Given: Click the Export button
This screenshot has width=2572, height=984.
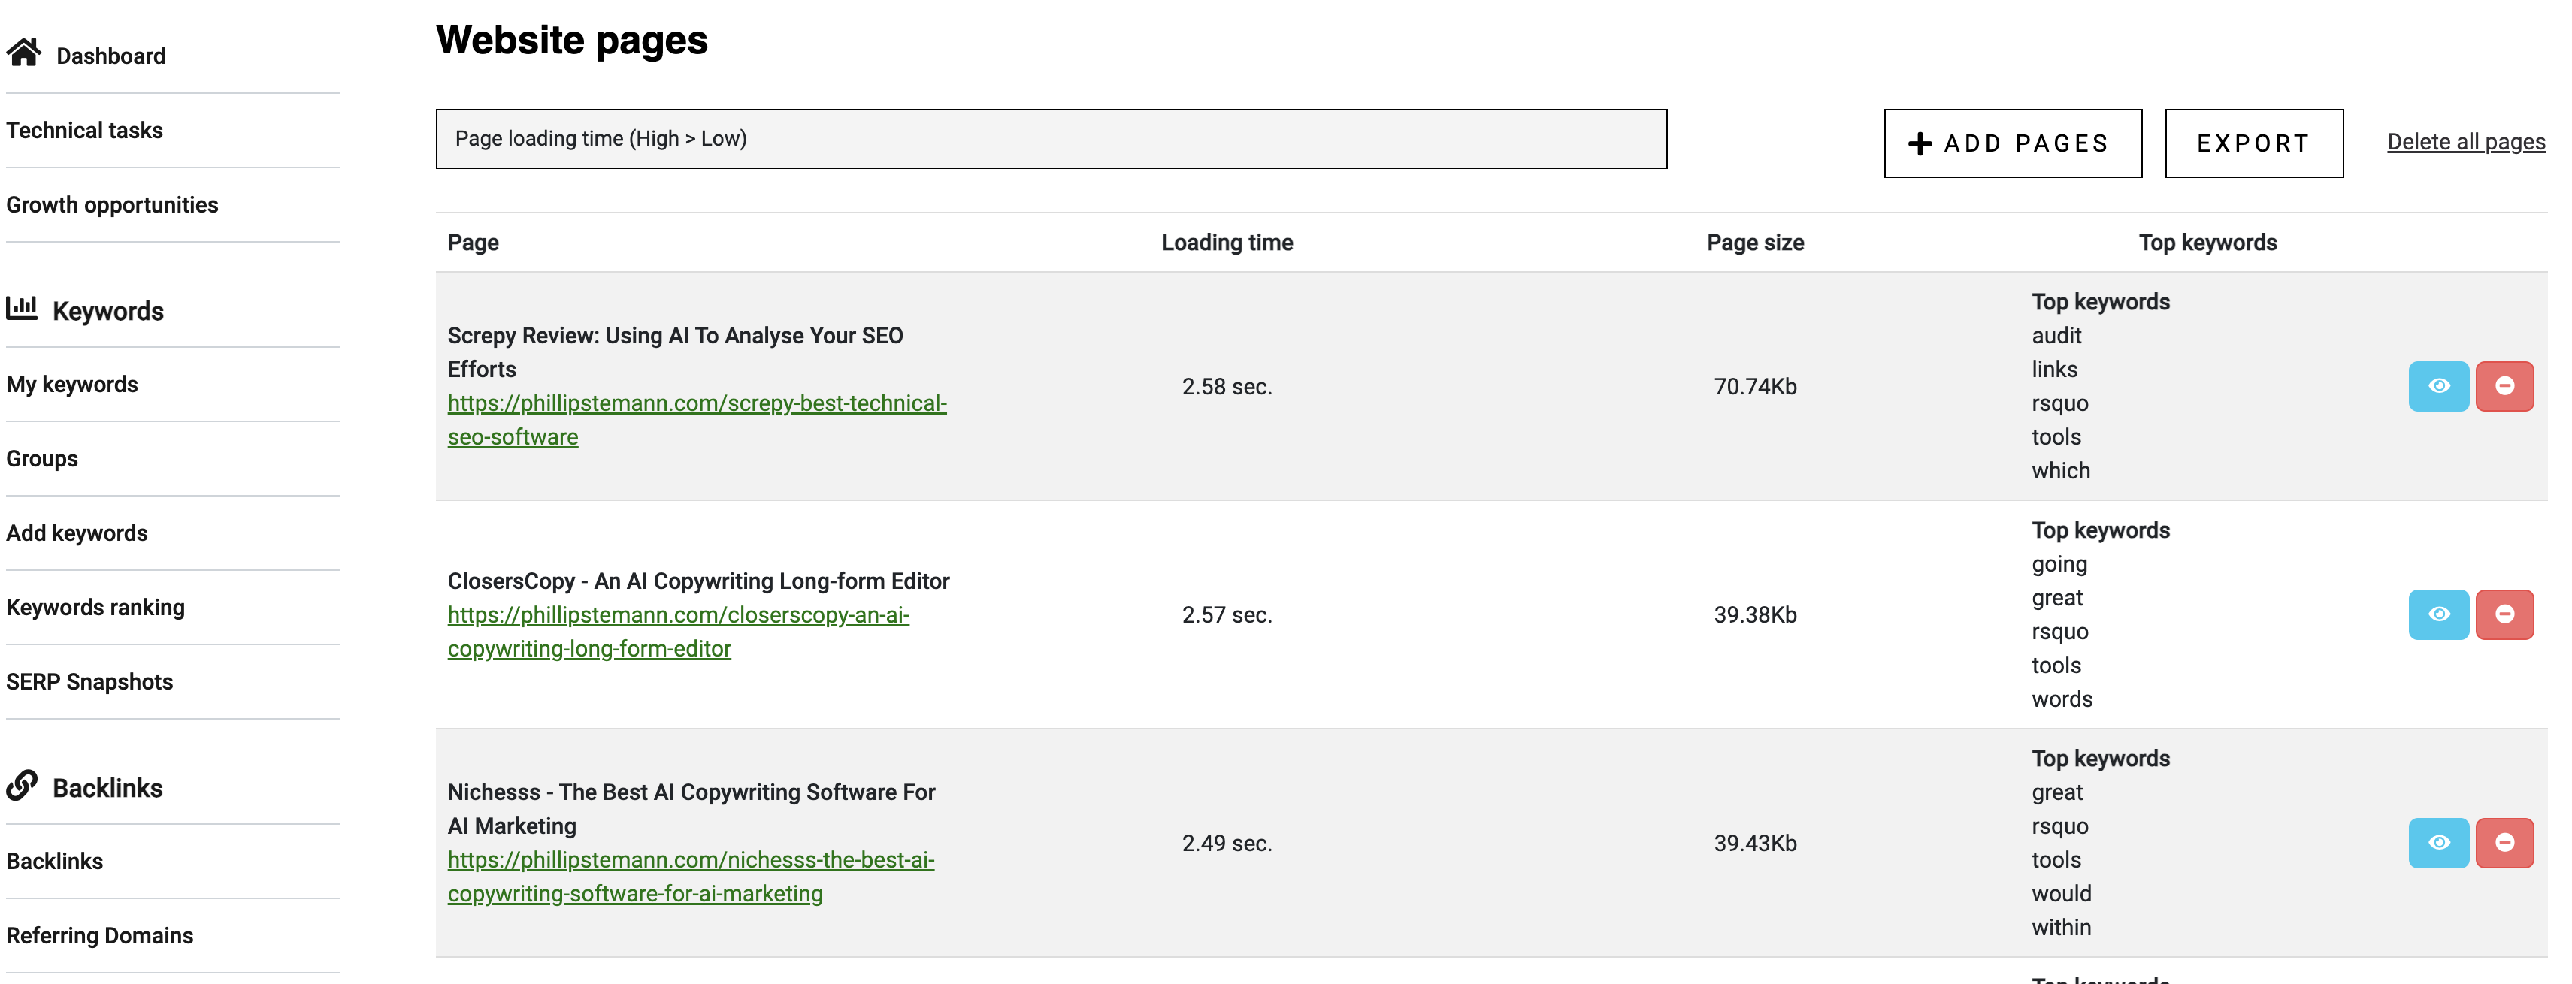Looking at the screenshot, I should pyautogui.click(x=2253, y=143).
